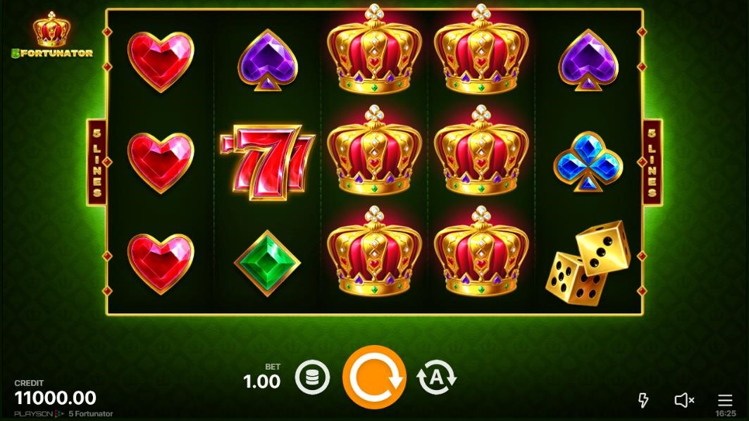Select the red 777 symbol

[268, 163]
